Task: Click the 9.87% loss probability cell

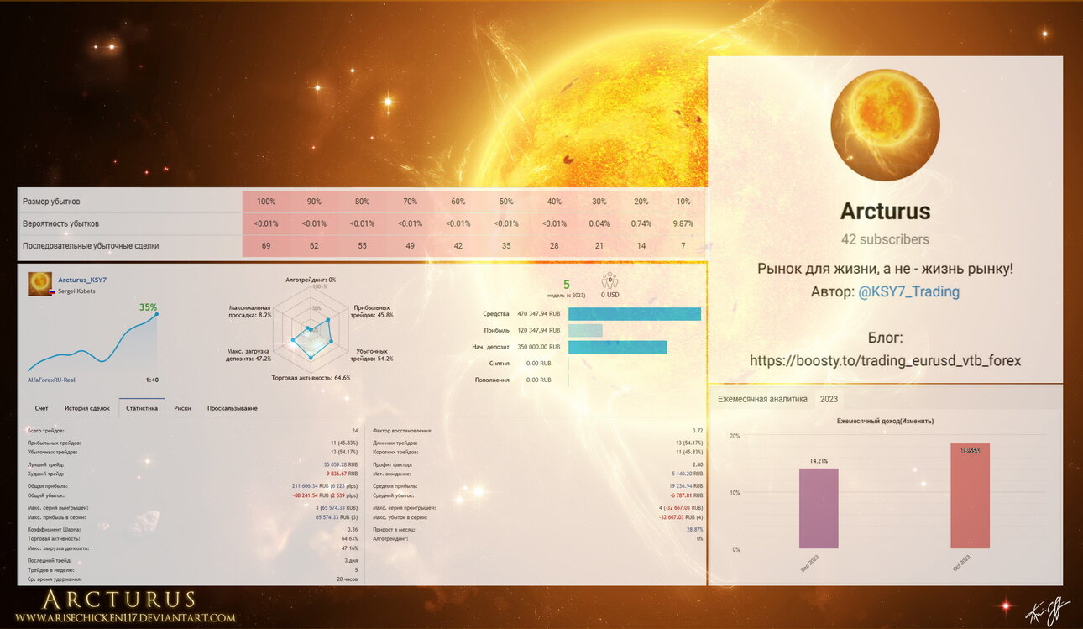Action: click(x=683, y=224)
